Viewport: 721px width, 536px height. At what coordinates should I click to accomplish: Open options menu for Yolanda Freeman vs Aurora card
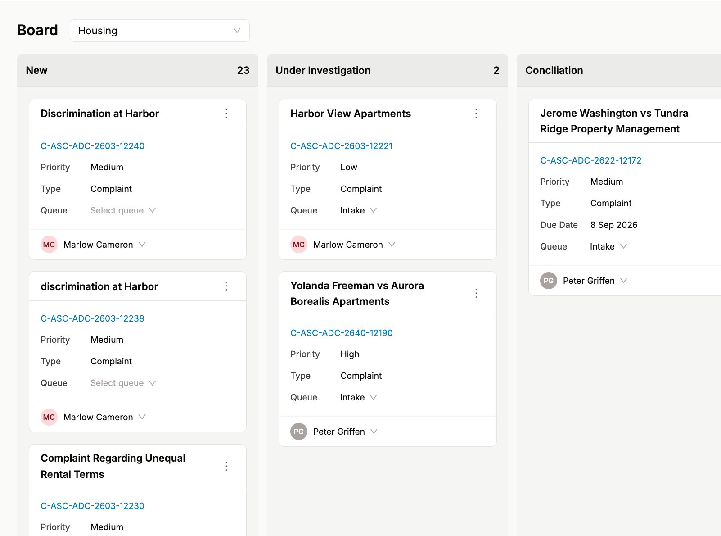coord(476,293)
